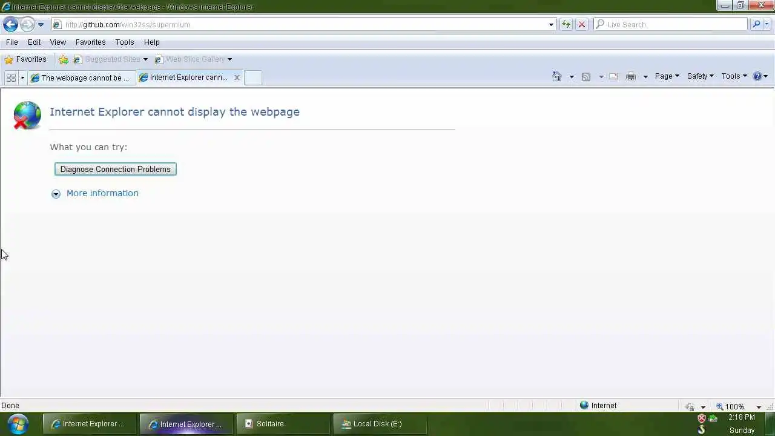775x436 pixels.
Task: Click the Read Mail envelope icon
Action: pos(613,76)
